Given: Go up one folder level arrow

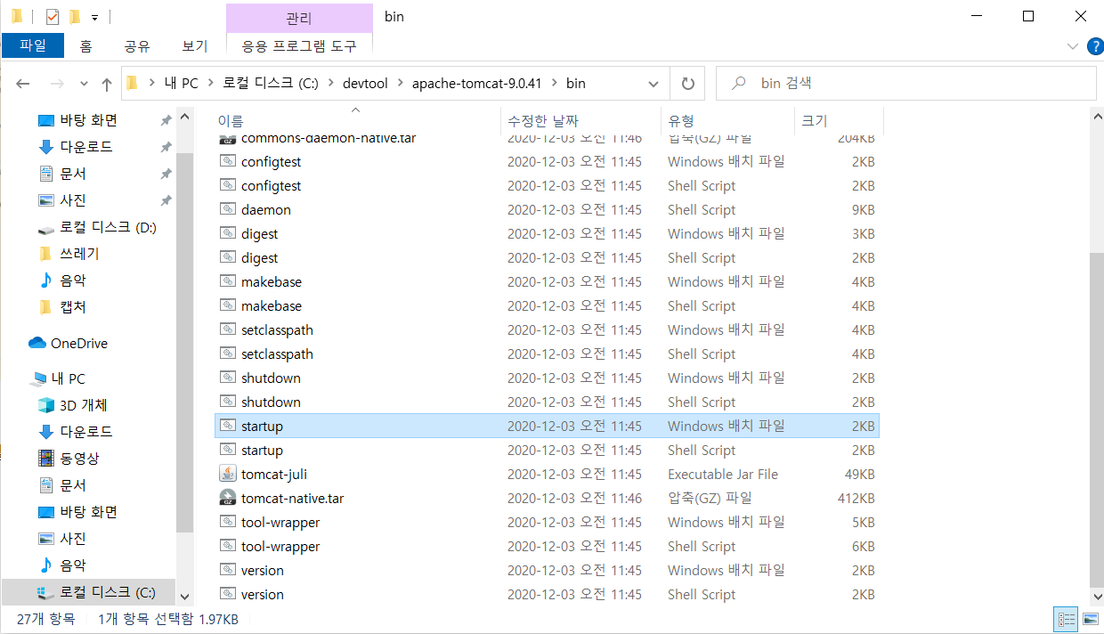Looking at the screenshot, I should pos(107,84).
